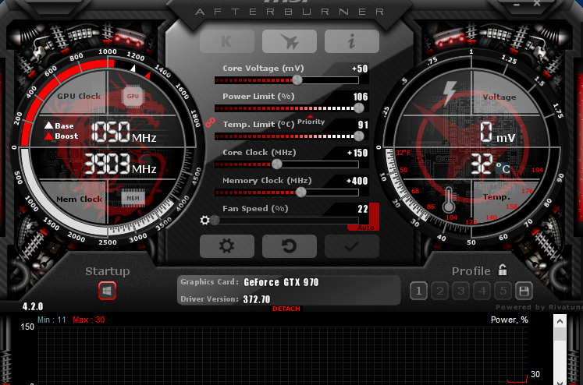Click the Boost label with red triangle
Viewport: 583px width, 385px height.
coord(62,136)
